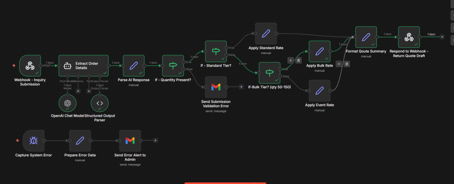
Task: Click 'If-Bulk Tier? (qty 50-150)' label
Action: [269, 87]
